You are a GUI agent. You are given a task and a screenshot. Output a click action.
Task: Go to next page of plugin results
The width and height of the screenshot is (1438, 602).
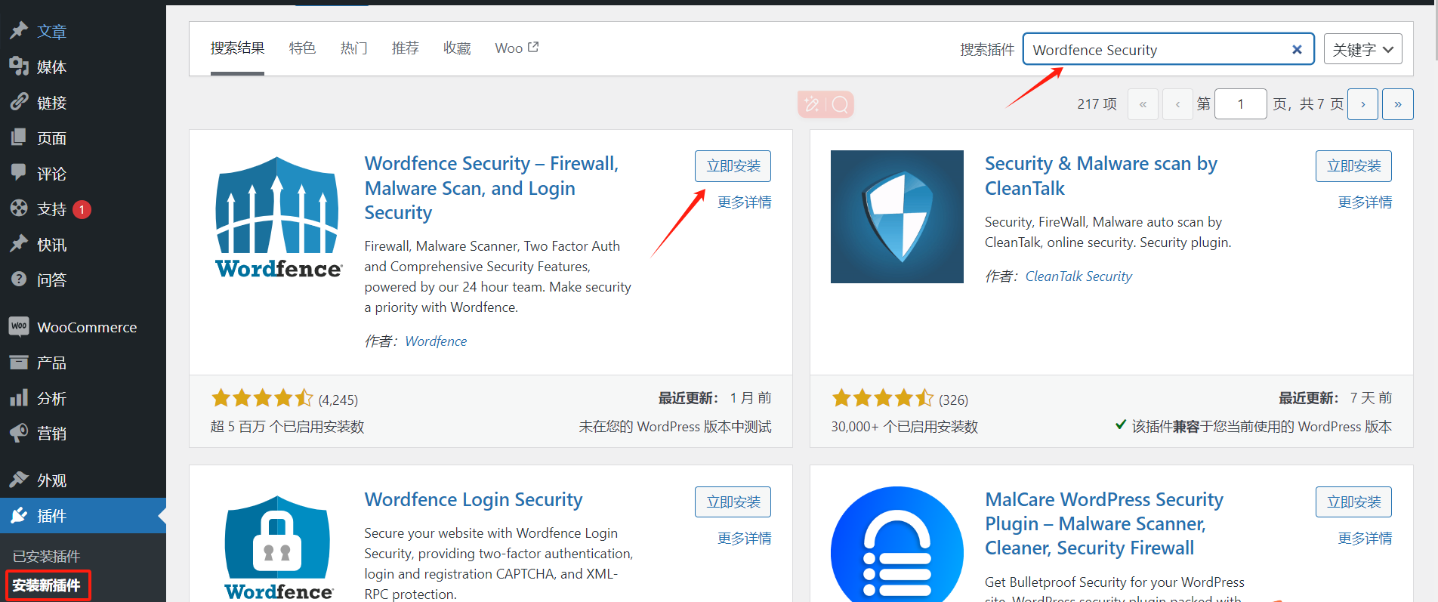1362,103
